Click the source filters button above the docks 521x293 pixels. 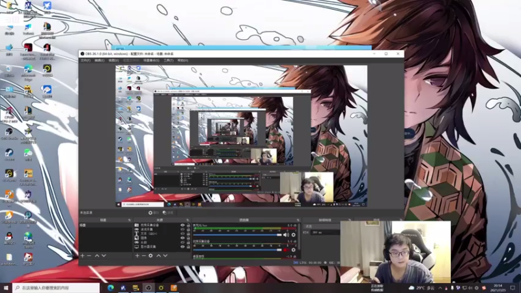click(168, 213)
